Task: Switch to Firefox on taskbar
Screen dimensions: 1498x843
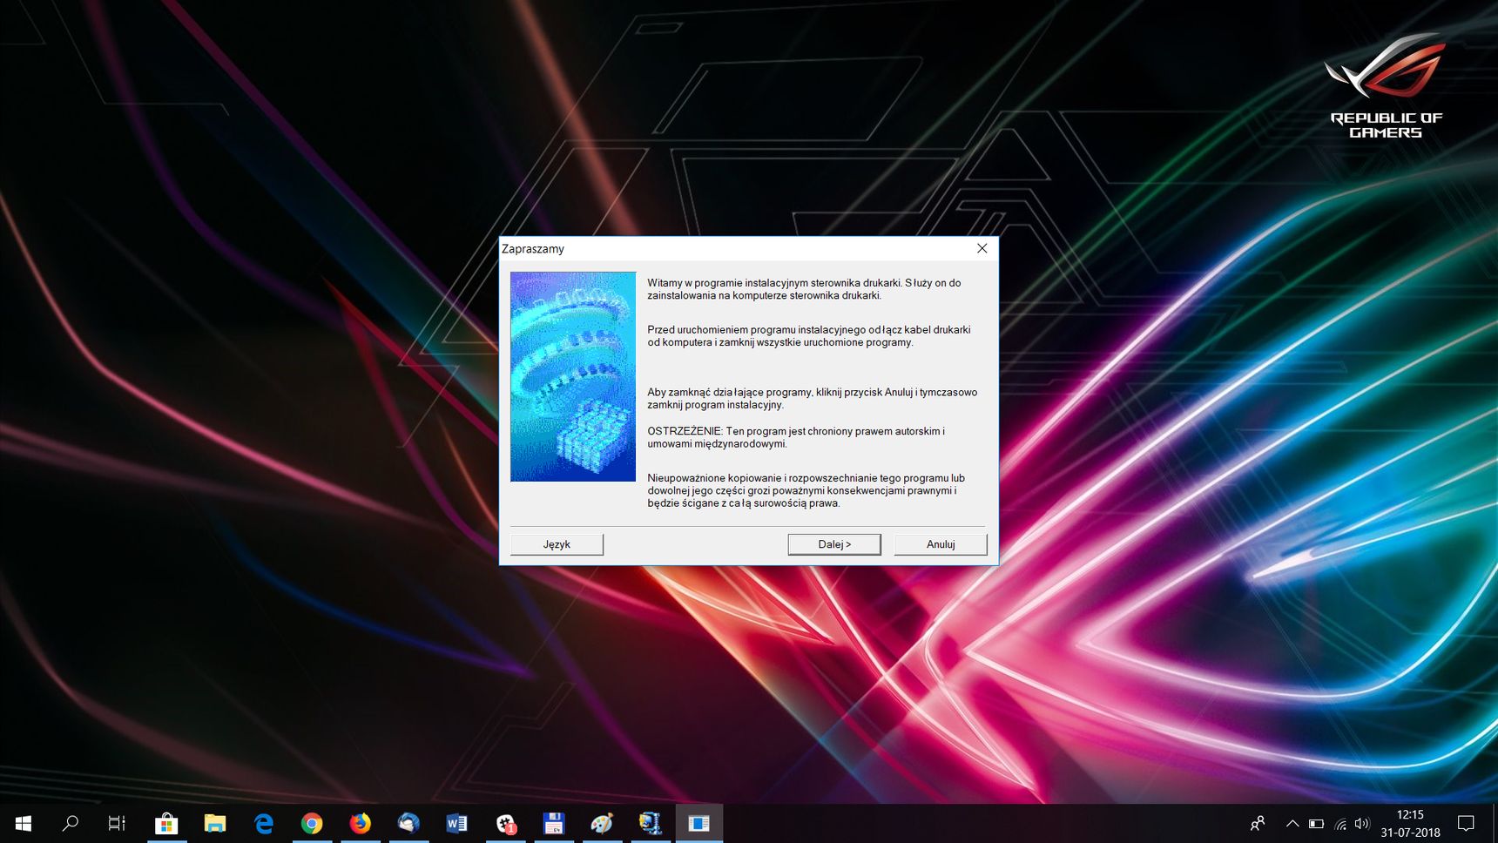Action: pyautogui.click(x=360, y=823)
